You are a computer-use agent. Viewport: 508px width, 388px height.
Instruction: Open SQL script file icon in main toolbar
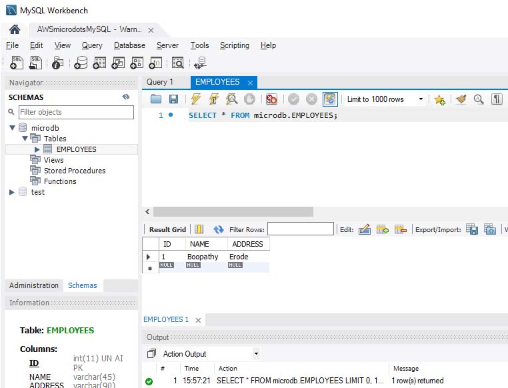35,63
